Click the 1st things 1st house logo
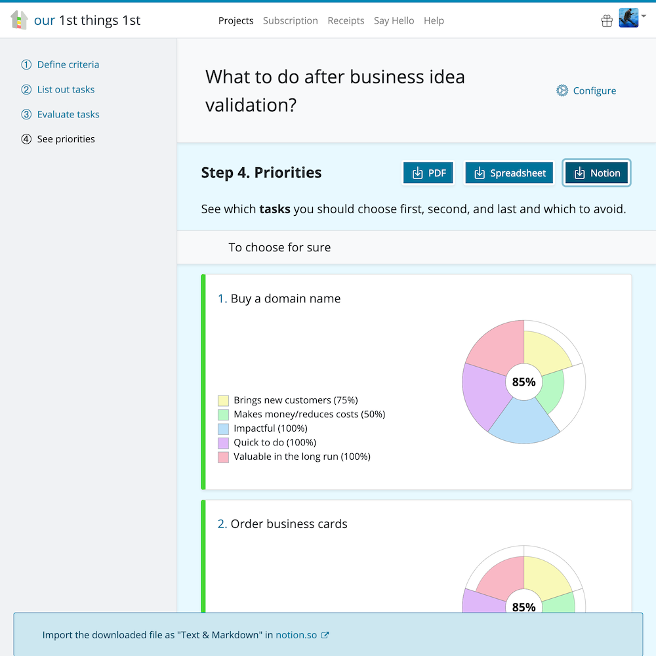 [x=19, y=20]
